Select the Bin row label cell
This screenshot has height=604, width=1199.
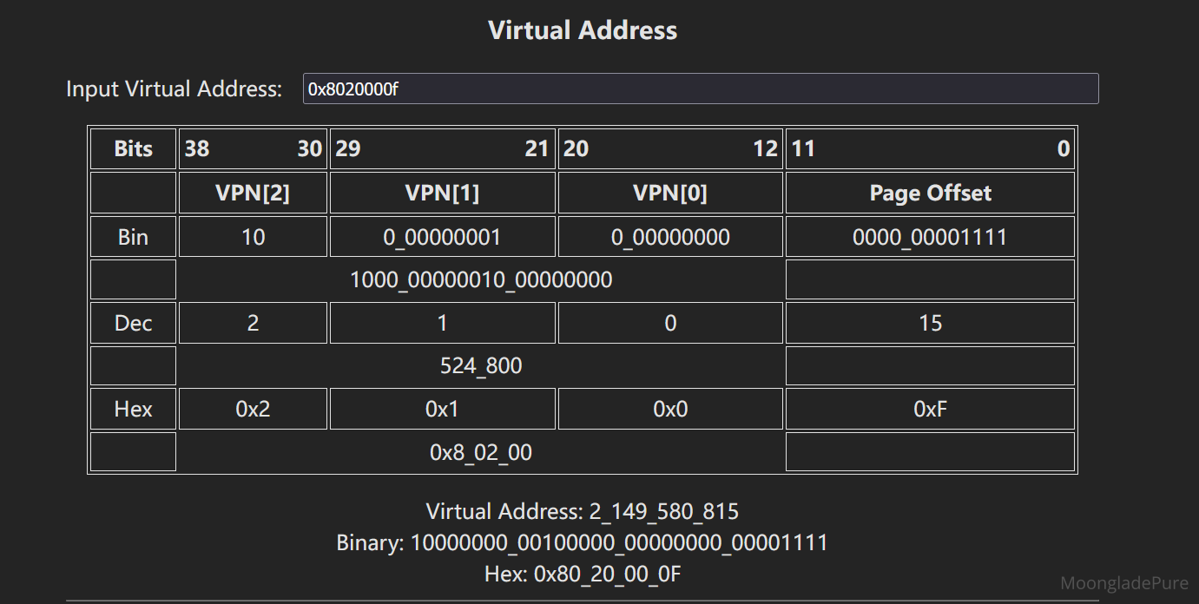(x=133, y=237)
